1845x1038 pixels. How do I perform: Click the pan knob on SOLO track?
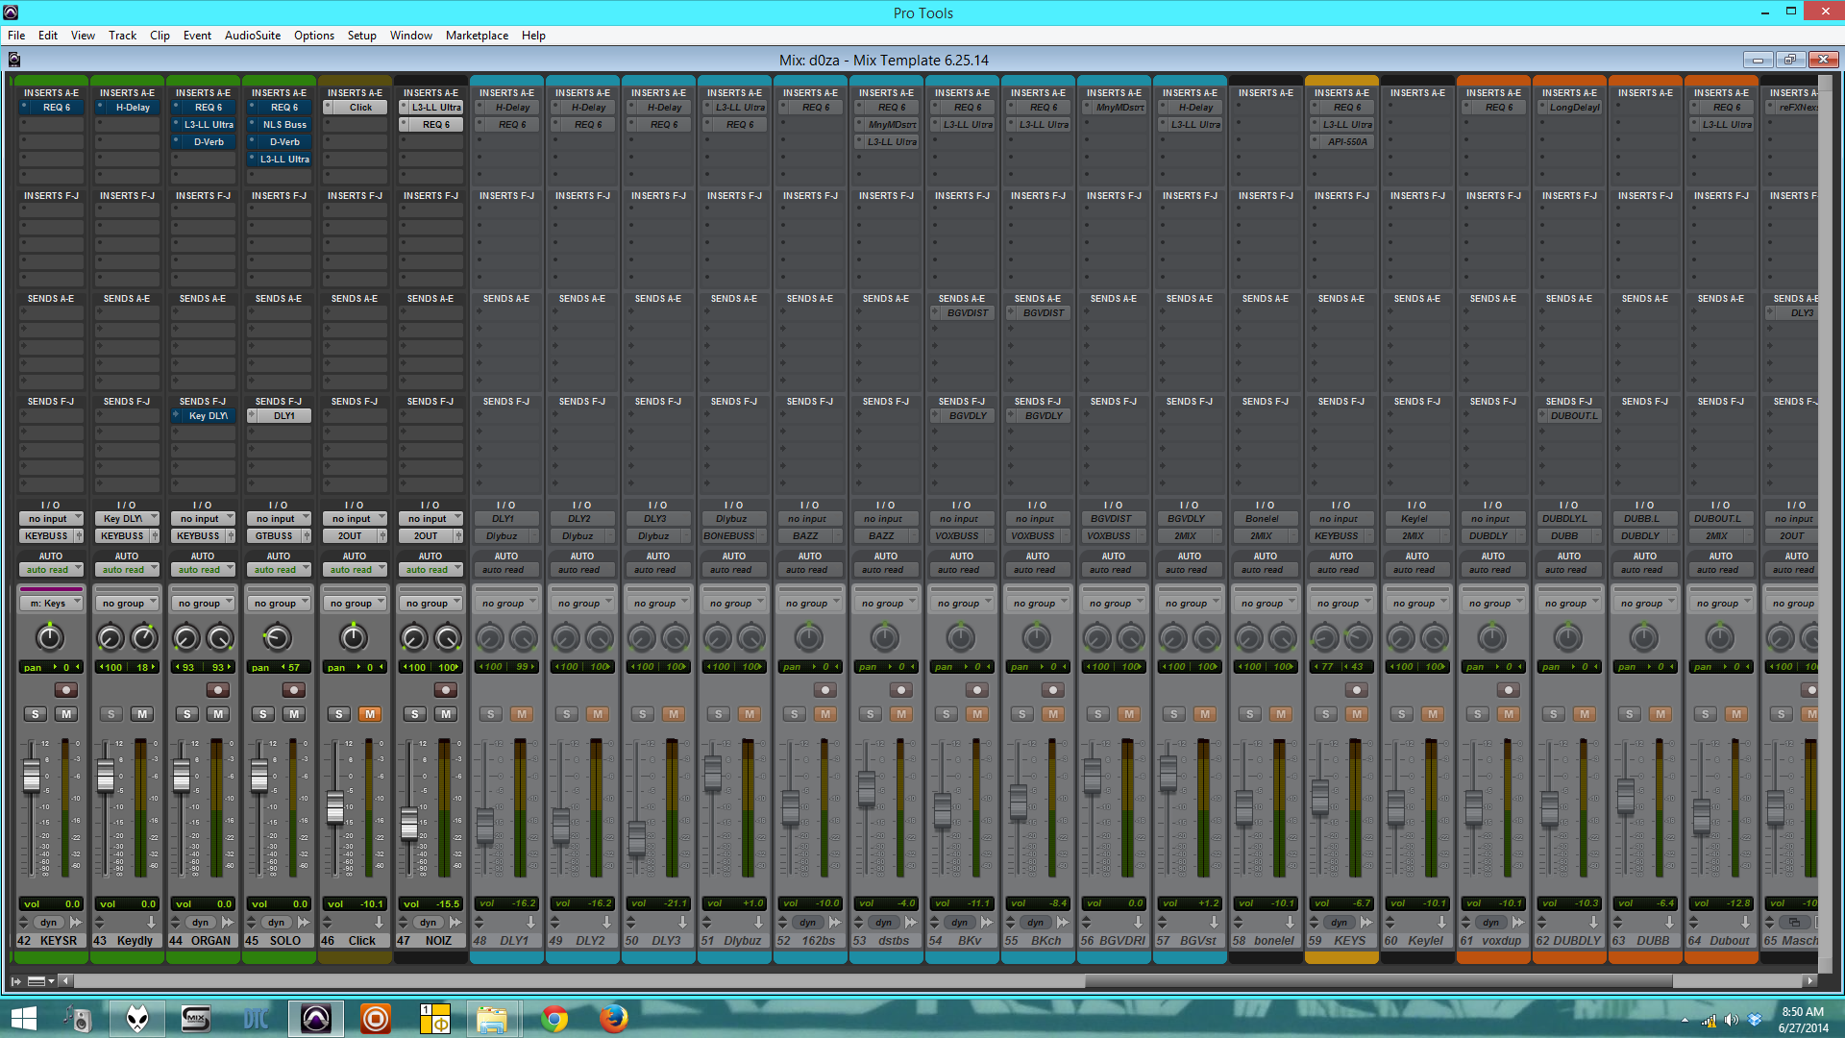(278, 637)
